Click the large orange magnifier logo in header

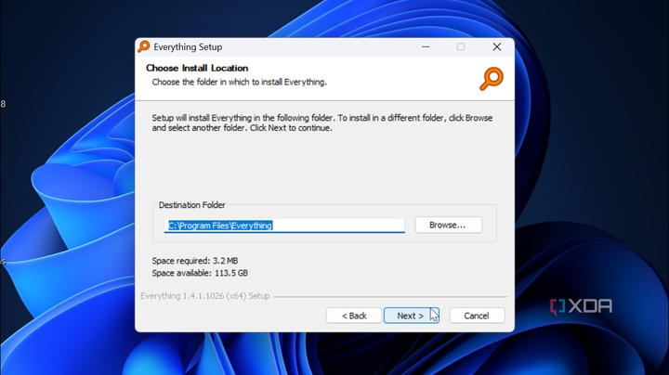(492, 79)
